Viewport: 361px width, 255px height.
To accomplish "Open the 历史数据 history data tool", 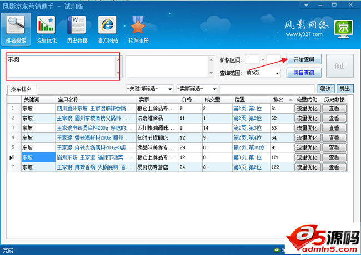I will [x=77, y=29].
